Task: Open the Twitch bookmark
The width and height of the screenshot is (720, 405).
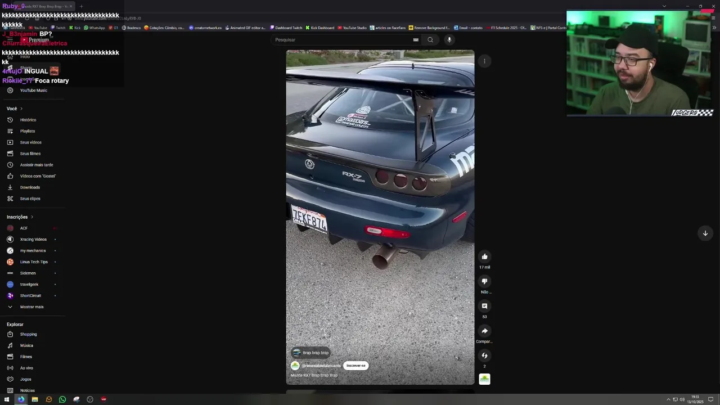Action: click(x=58, y=28)
